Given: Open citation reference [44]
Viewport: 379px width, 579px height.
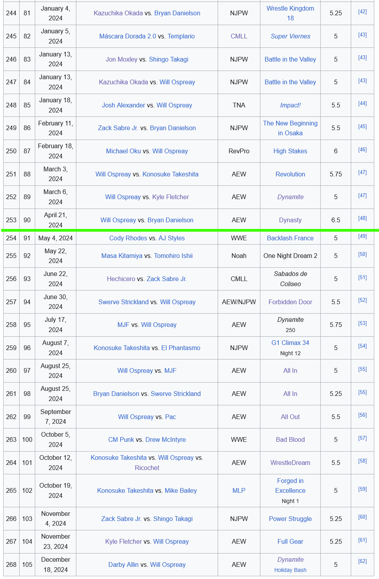Looking at the screenshot, I should (362, 103).
